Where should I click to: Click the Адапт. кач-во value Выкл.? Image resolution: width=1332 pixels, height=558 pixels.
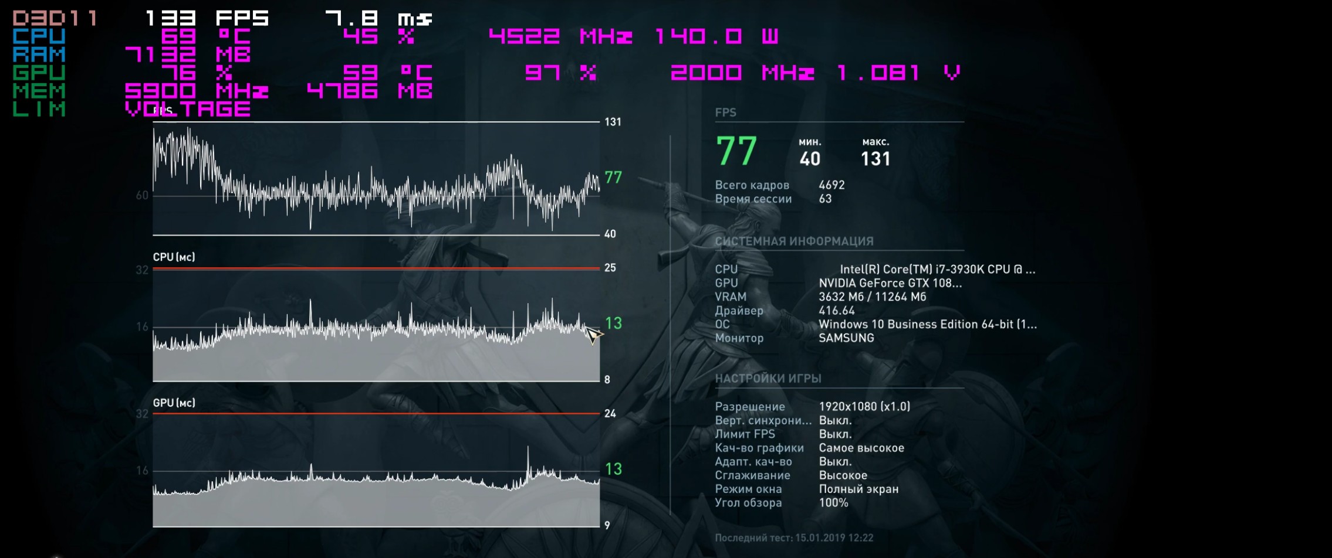[835, 462]
